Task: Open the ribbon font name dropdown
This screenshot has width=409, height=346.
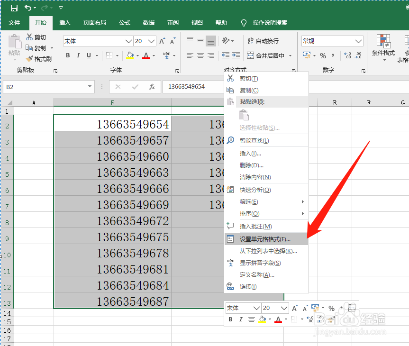Action: pos(128,41)
